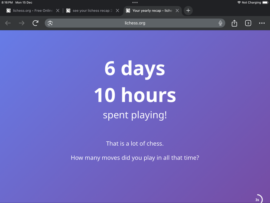Open the lens search icon in address bar
The height and width of the screenshot is (203, 270).
click(50, 23)
